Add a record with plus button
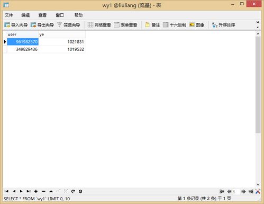 [x=36, y=191]
